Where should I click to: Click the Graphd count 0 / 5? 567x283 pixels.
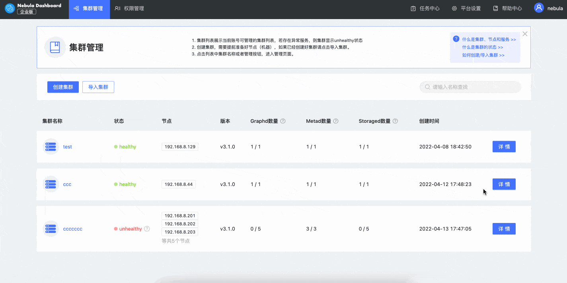click(x=255, y=229)
